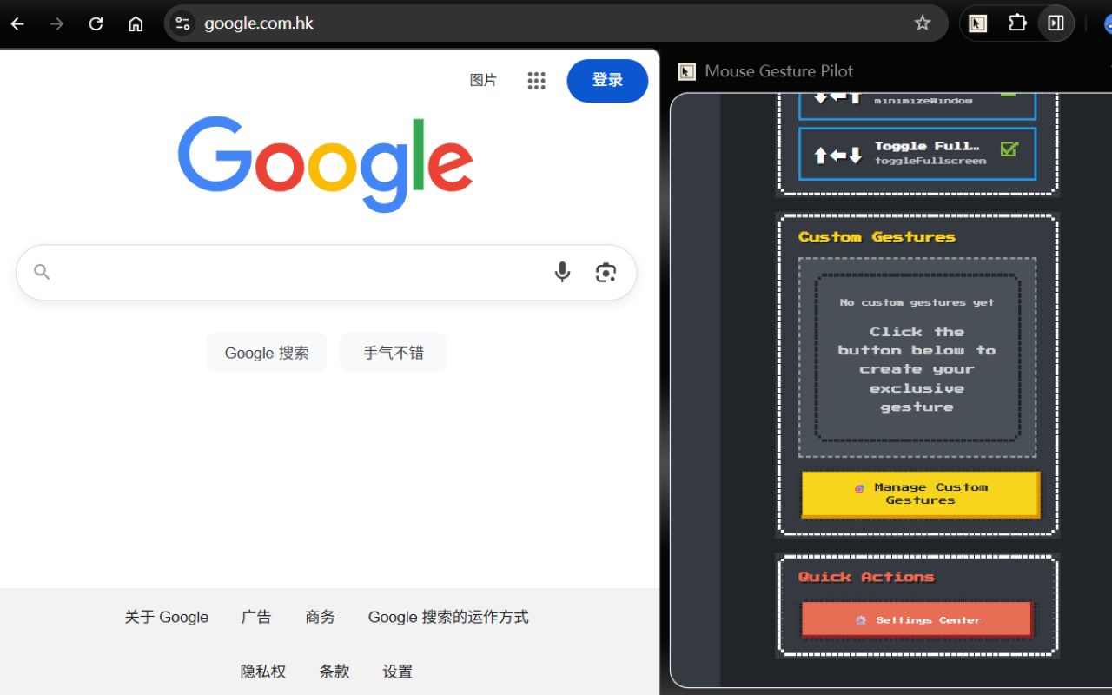Click the Google 搜索 button
Image resolution: width=1112 pixels, height=695 pixels.
[267, 353]
